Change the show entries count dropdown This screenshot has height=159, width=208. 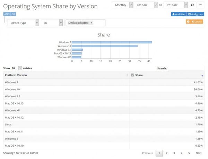coord(16,68)
